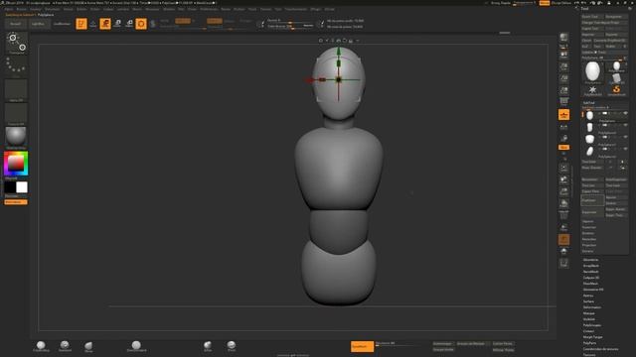Expand the Coordonnées de textures subpalette
Screen dimensions: 636x357
coord(600,349)
